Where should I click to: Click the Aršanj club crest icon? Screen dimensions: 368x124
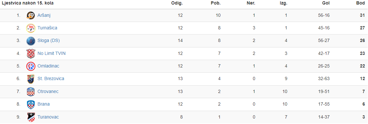coord(31,15)
